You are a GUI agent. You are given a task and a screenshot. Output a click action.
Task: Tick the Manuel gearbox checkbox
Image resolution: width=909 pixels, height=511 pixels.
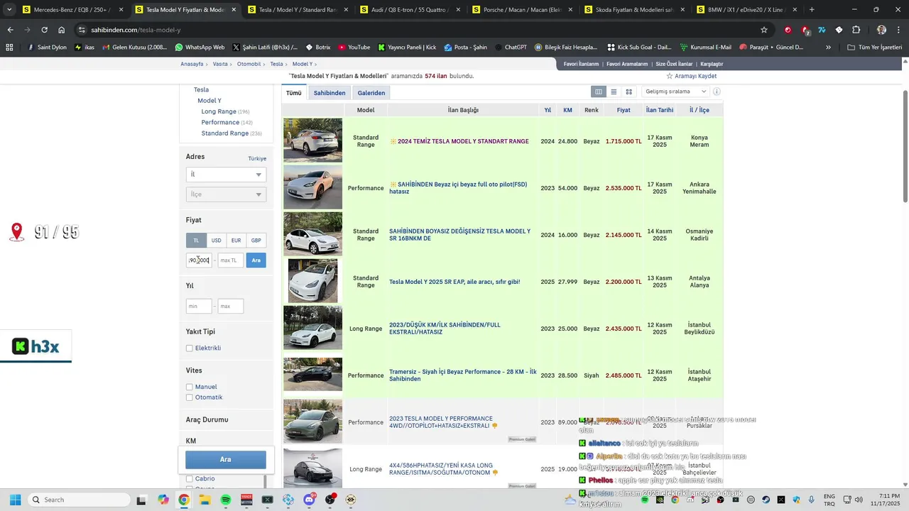click(190, 388)
